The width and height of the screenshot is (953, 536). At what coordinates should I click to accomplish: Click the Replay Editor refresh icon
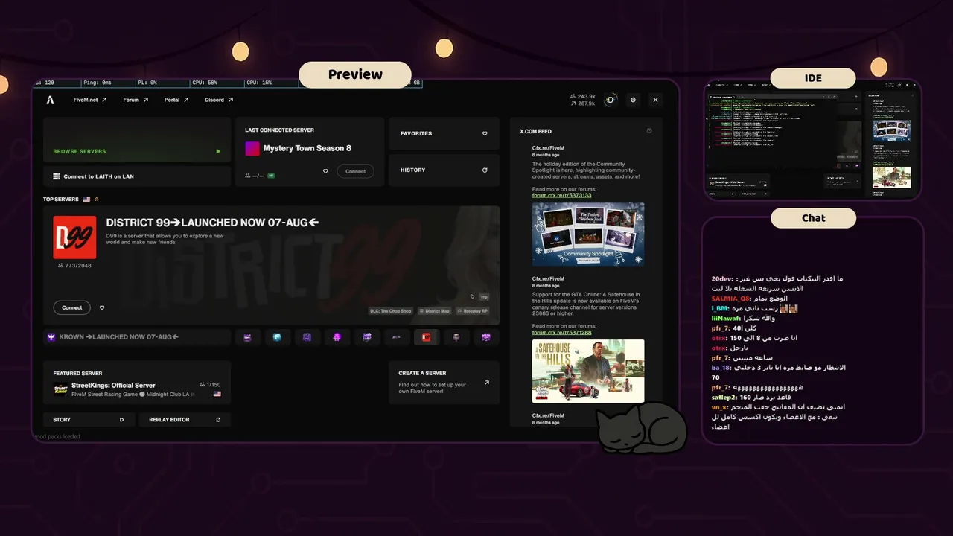218,420
